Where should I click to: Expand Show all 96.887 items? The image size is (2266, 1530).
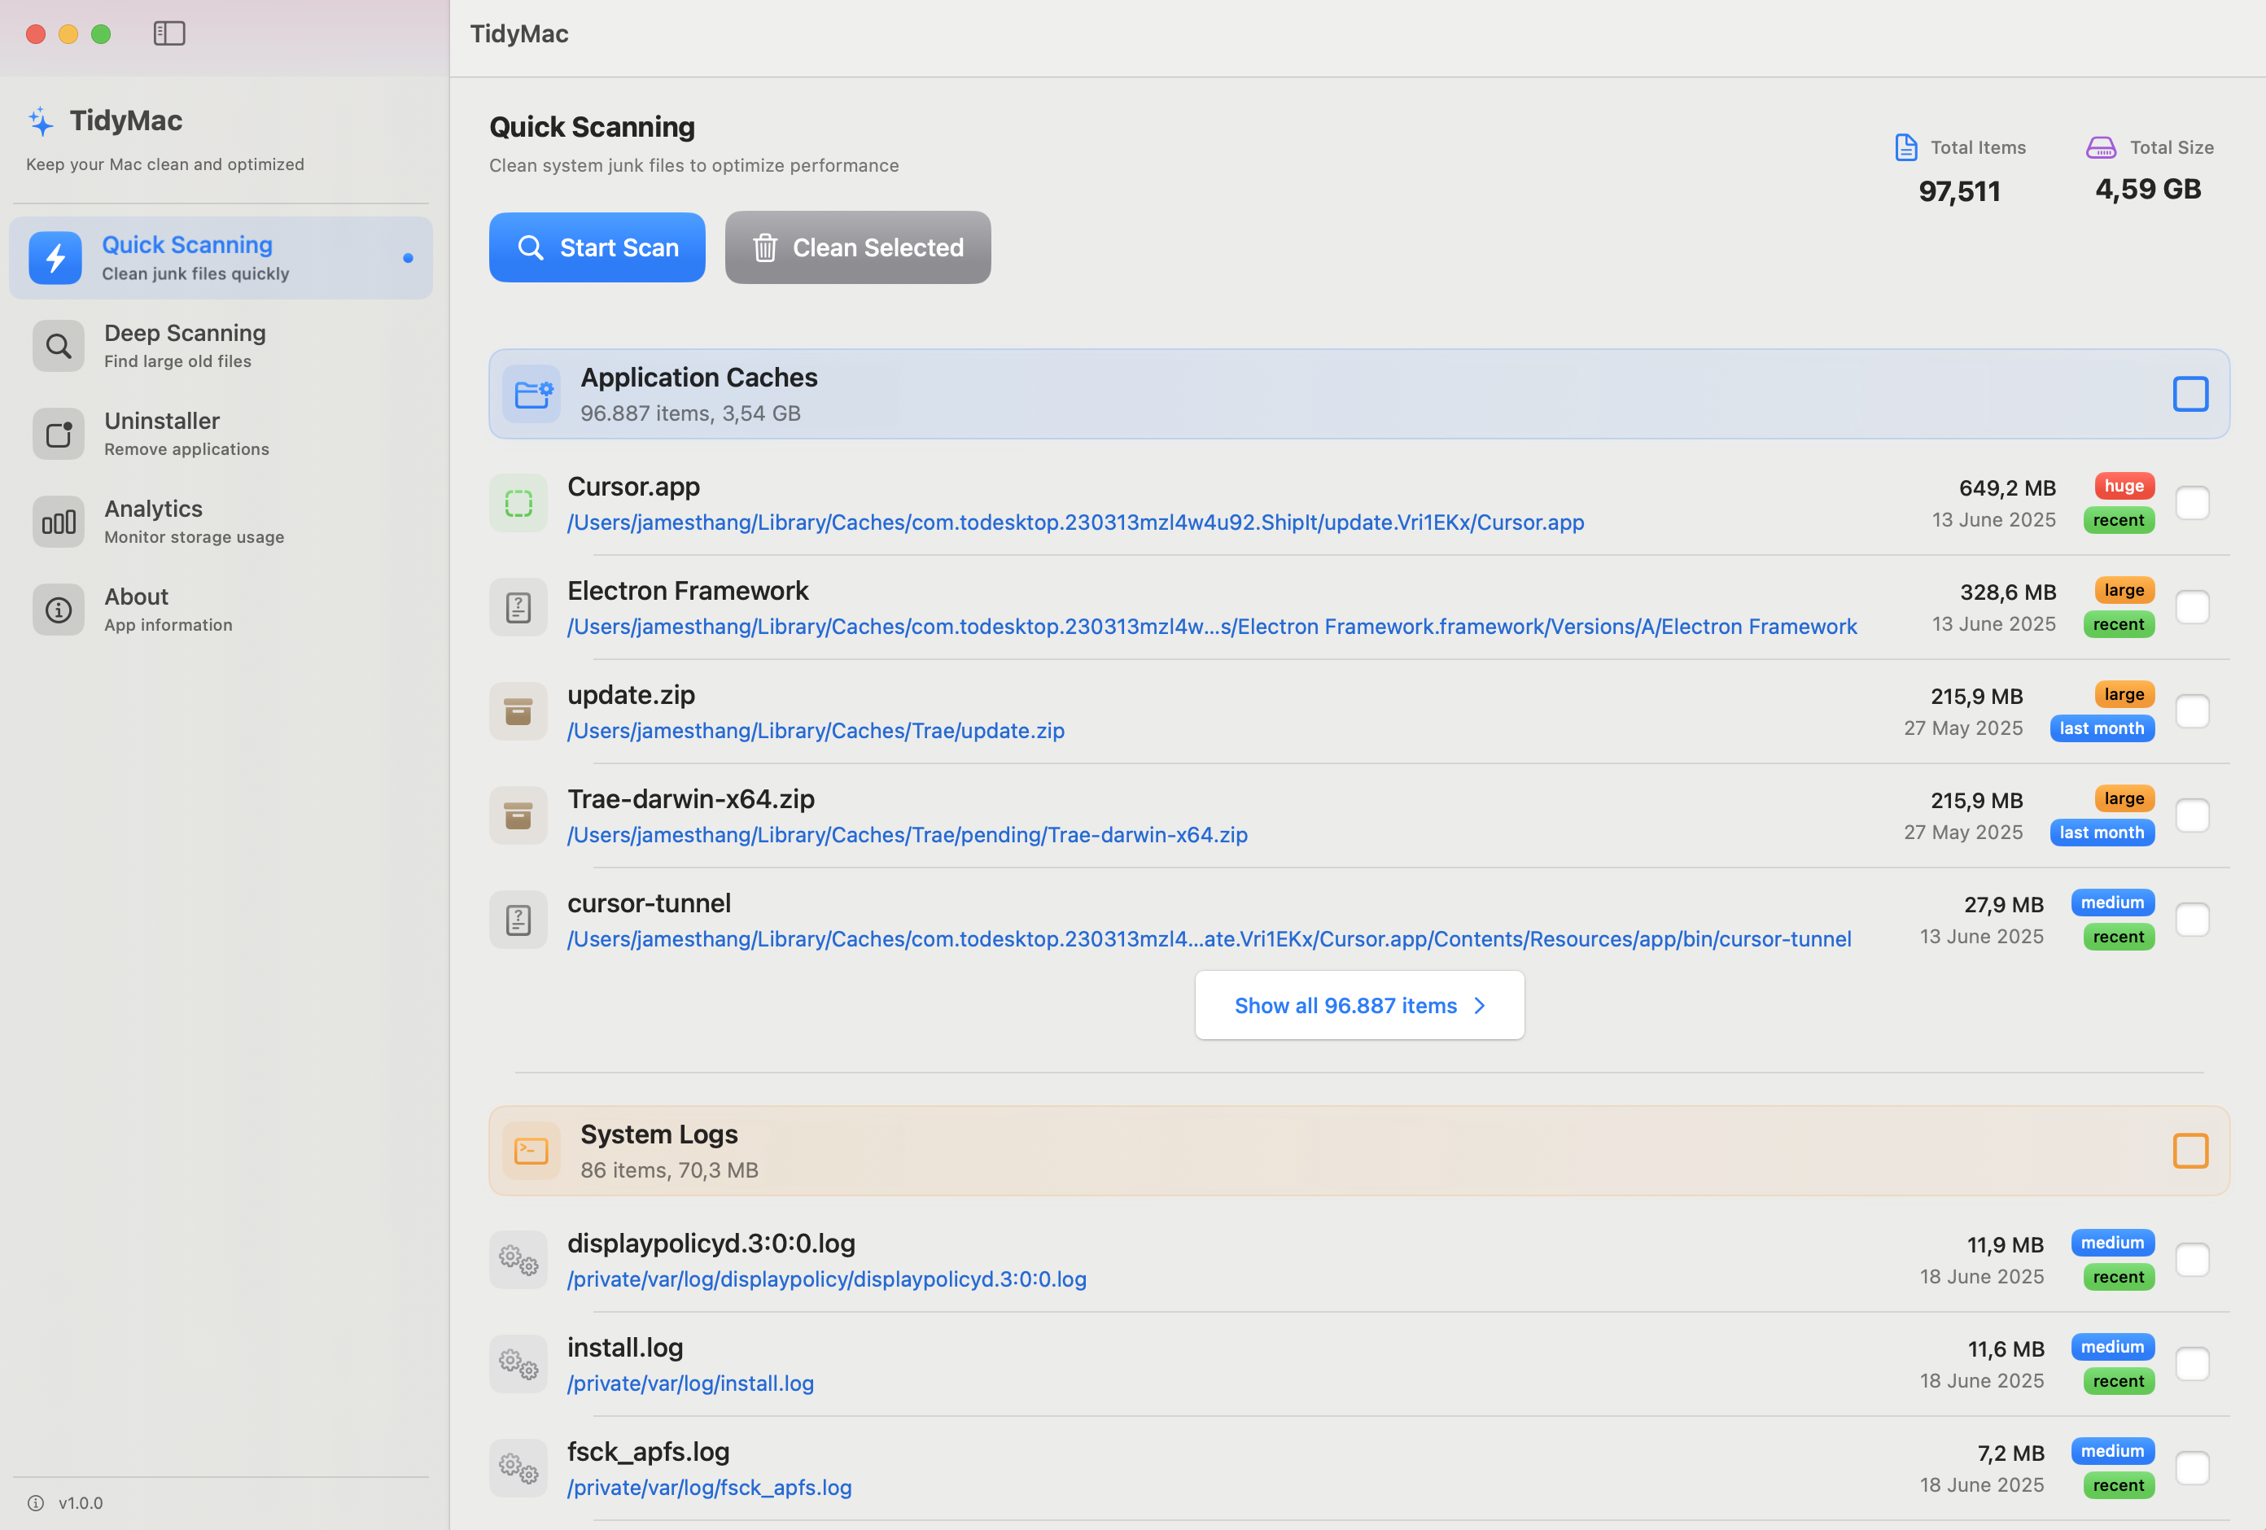point(1359,1005)
